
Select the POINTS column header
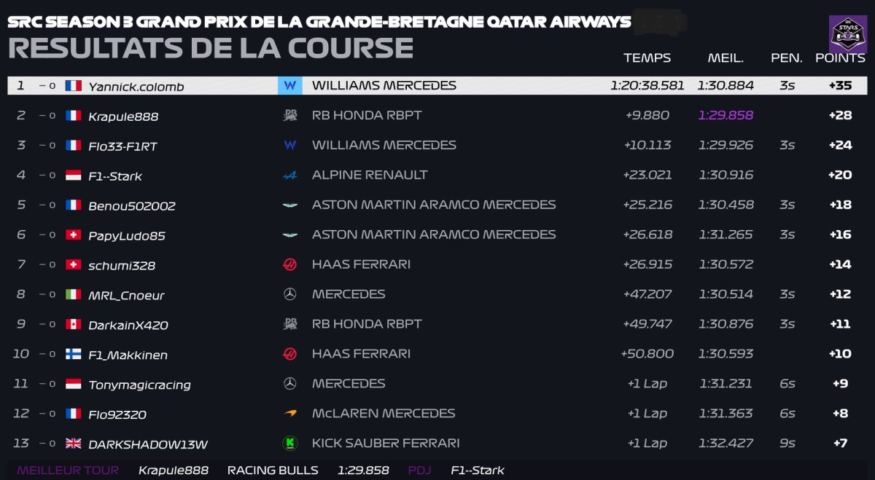840,58
